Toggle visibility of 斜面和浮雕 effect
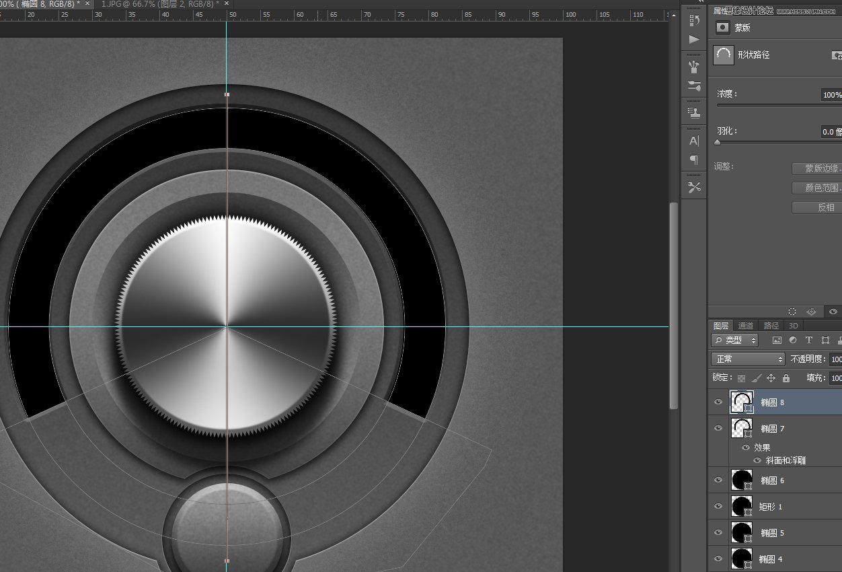The image size is (842, 572). (x=757, y=461)
